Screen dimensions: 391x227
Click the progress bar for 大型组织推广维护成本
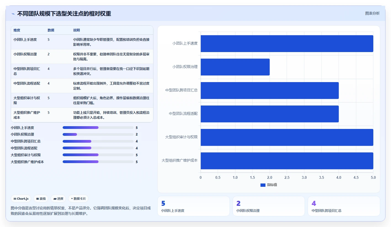pyautogui.click(x=98, y=162)
